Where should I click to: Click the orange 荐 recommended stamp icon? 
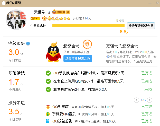(87, 44)
